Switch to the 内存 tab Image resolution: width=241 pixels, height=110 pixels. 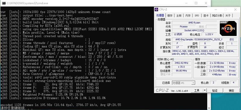pos(188,16)
